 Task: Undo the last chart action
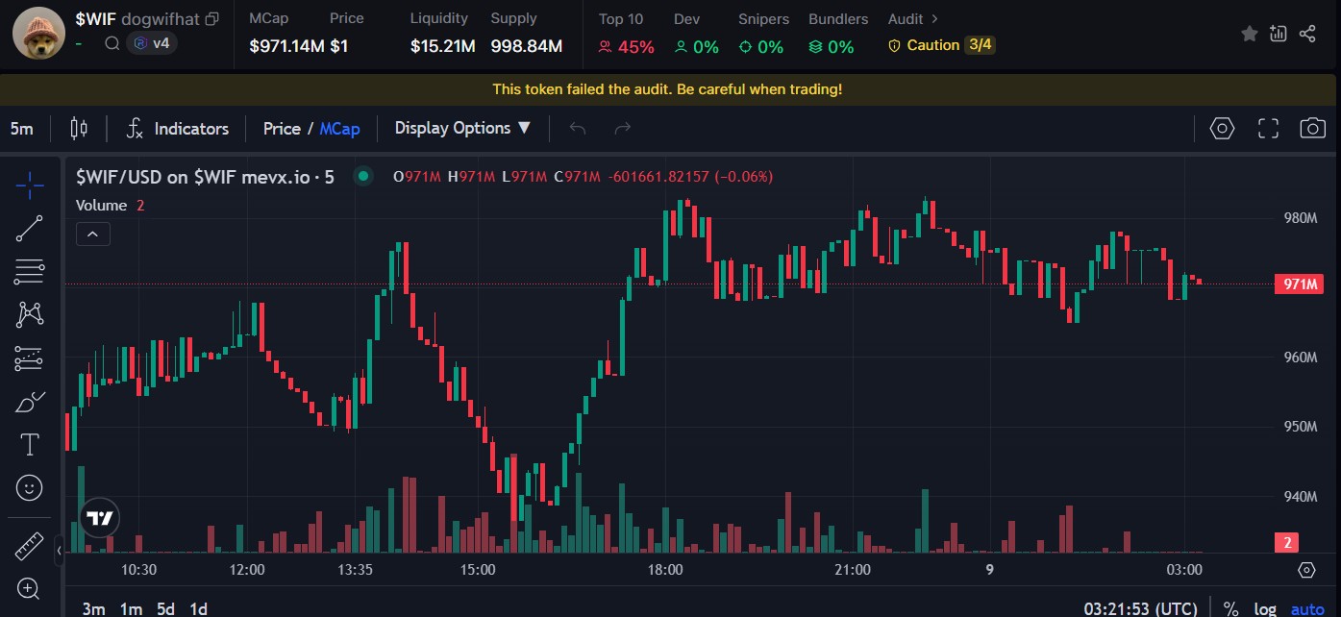tap(578, 128)
